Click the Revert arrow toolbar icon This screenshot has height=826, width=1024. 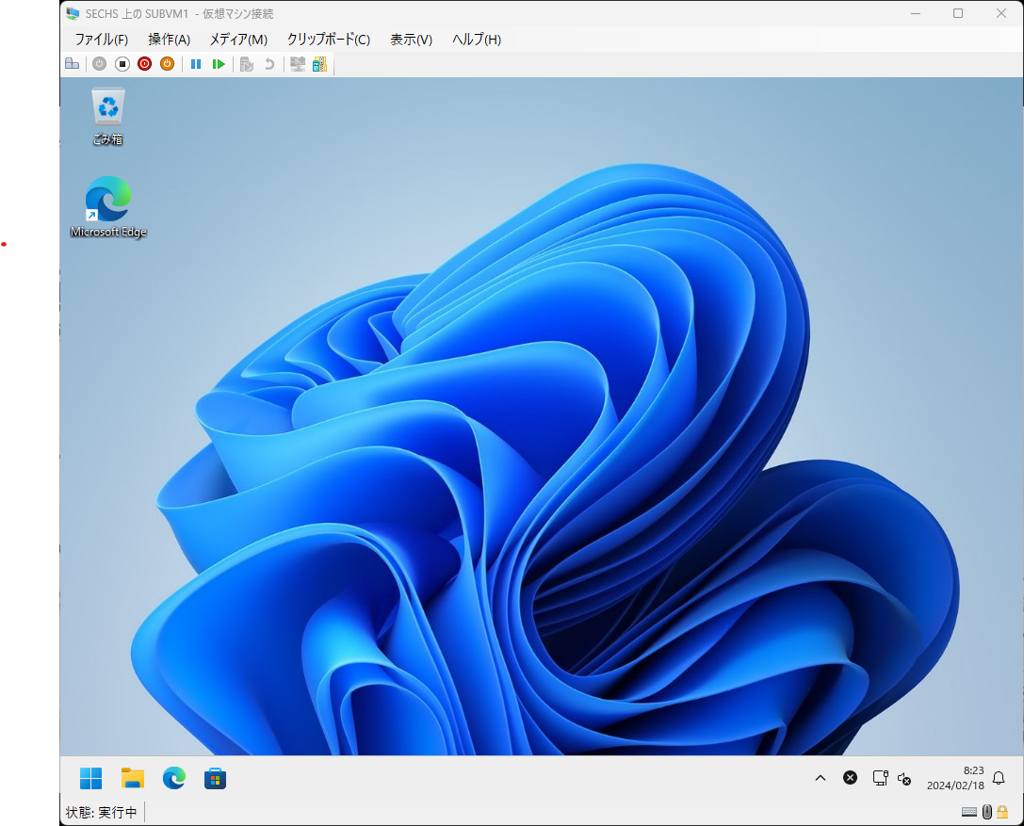269,64
